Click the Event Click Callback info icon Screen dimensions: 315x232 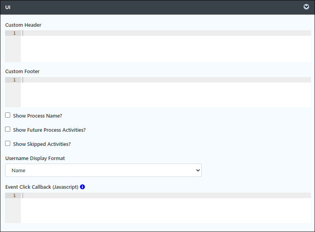82,187
